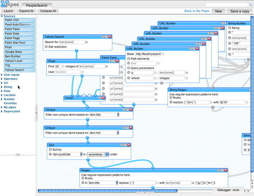The width and height of the screenshot is (254, 196).
Task: Collapse the Sort module with minimize icon
Action: click(x=125, y=145)
